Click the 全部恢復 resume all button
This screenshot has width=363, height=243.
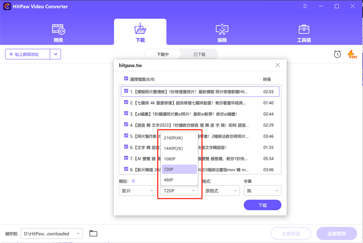click(x=291, y=233)
